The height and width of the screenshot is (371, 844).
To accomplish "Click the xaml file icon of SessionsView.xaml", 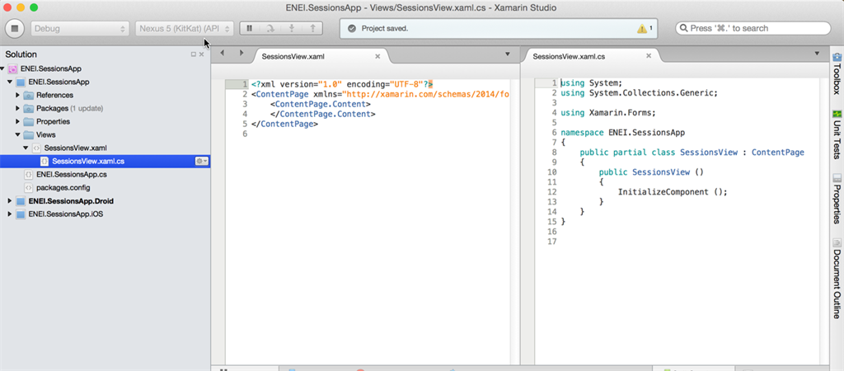I will (x=36, y=148).
